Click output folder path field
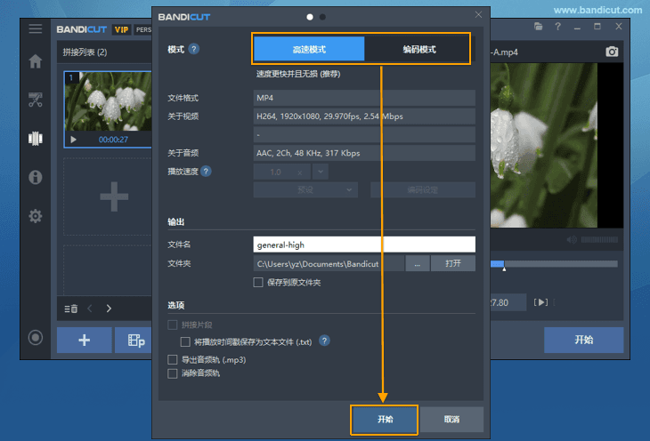Viewport: 650px width, 441px height. click(x=329, y=263)
